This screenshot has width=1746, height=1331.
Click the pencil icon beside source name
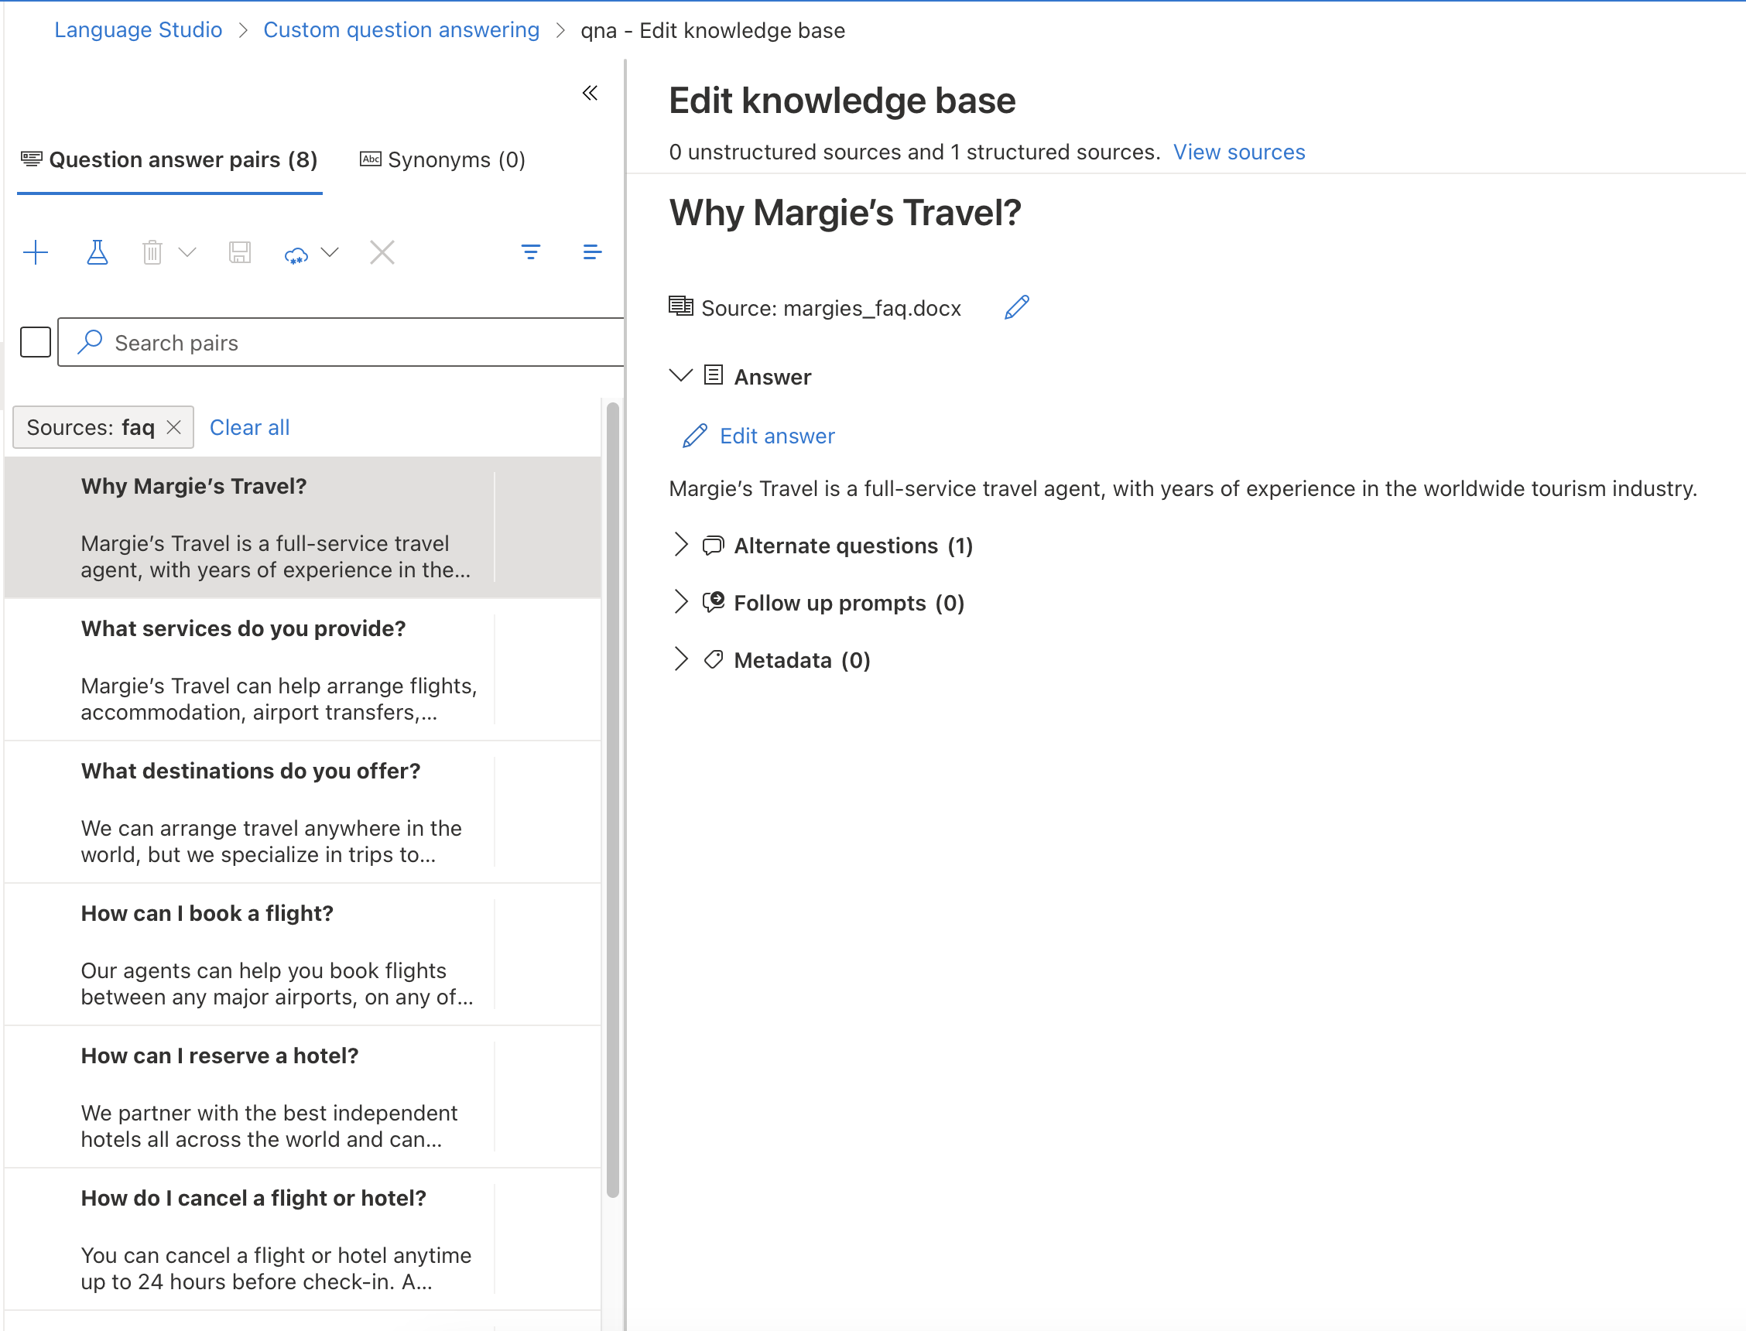tap(1016, 307)
